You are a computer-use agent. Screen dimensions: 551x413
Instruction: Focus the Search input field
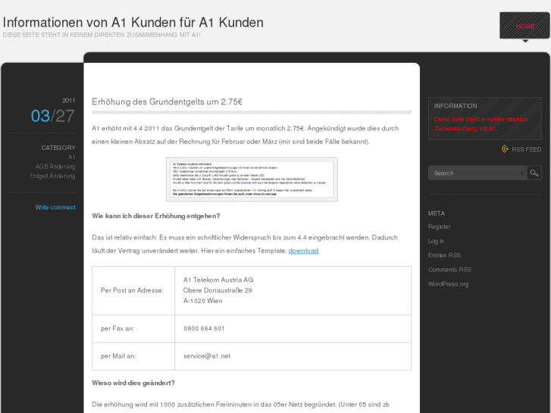point(478,173)
